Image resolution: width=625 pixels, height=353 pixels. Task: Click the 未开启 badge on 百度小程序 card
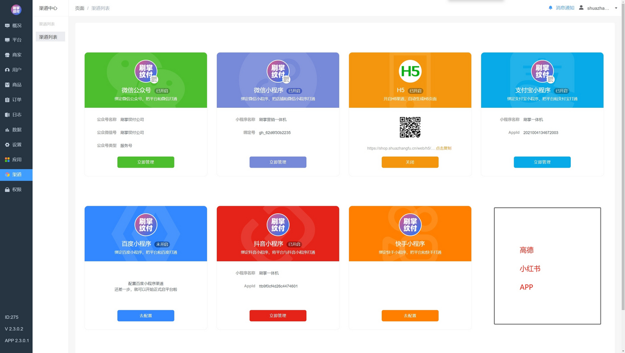coord(162,244)
